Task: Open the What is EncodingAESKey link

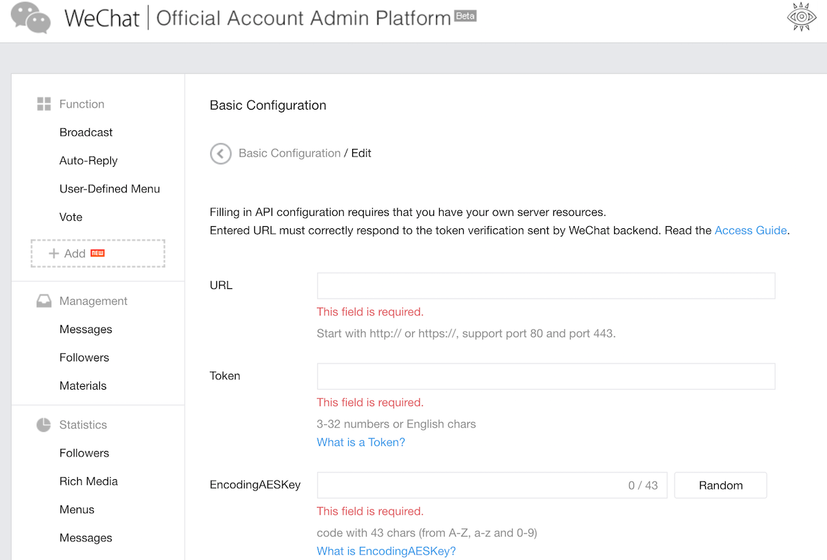Action: (386, 551)
